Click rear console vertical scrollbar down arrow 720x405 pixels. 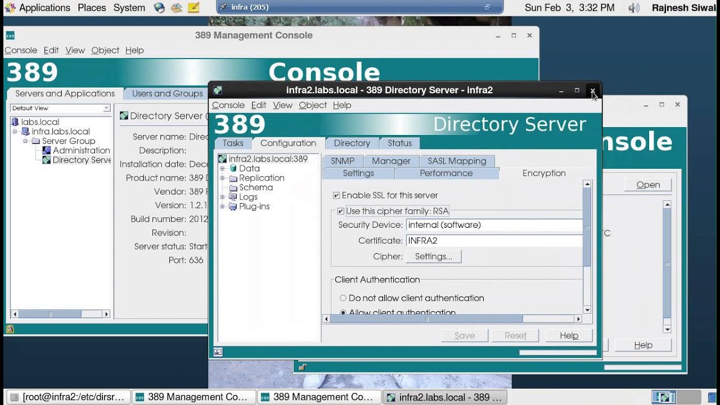667,330
